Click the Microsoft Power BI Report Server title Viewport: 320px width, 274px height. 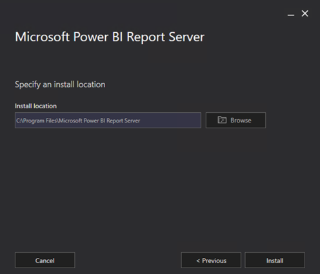110,37
